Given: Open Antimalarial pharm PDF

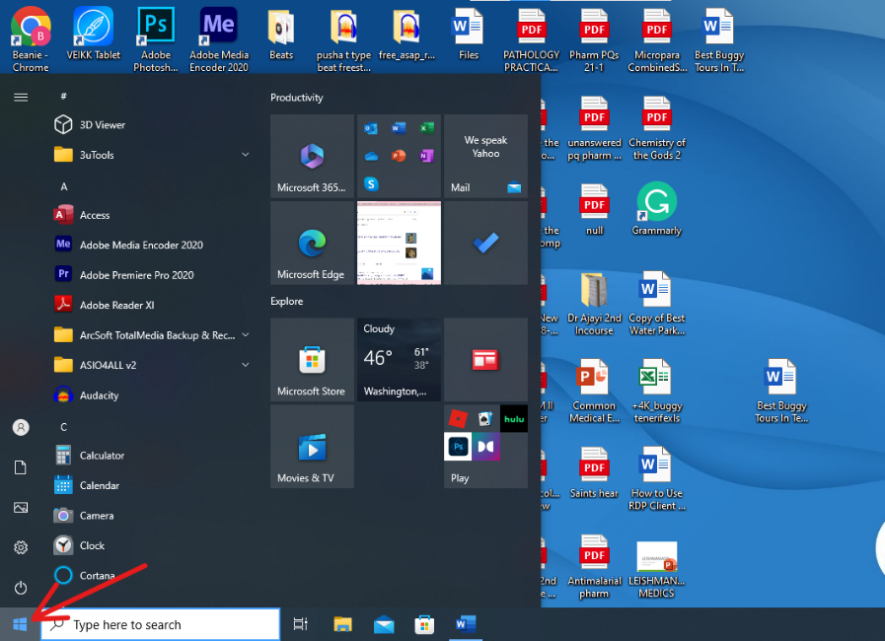Looking at the screenshot, I should point(594,566).
